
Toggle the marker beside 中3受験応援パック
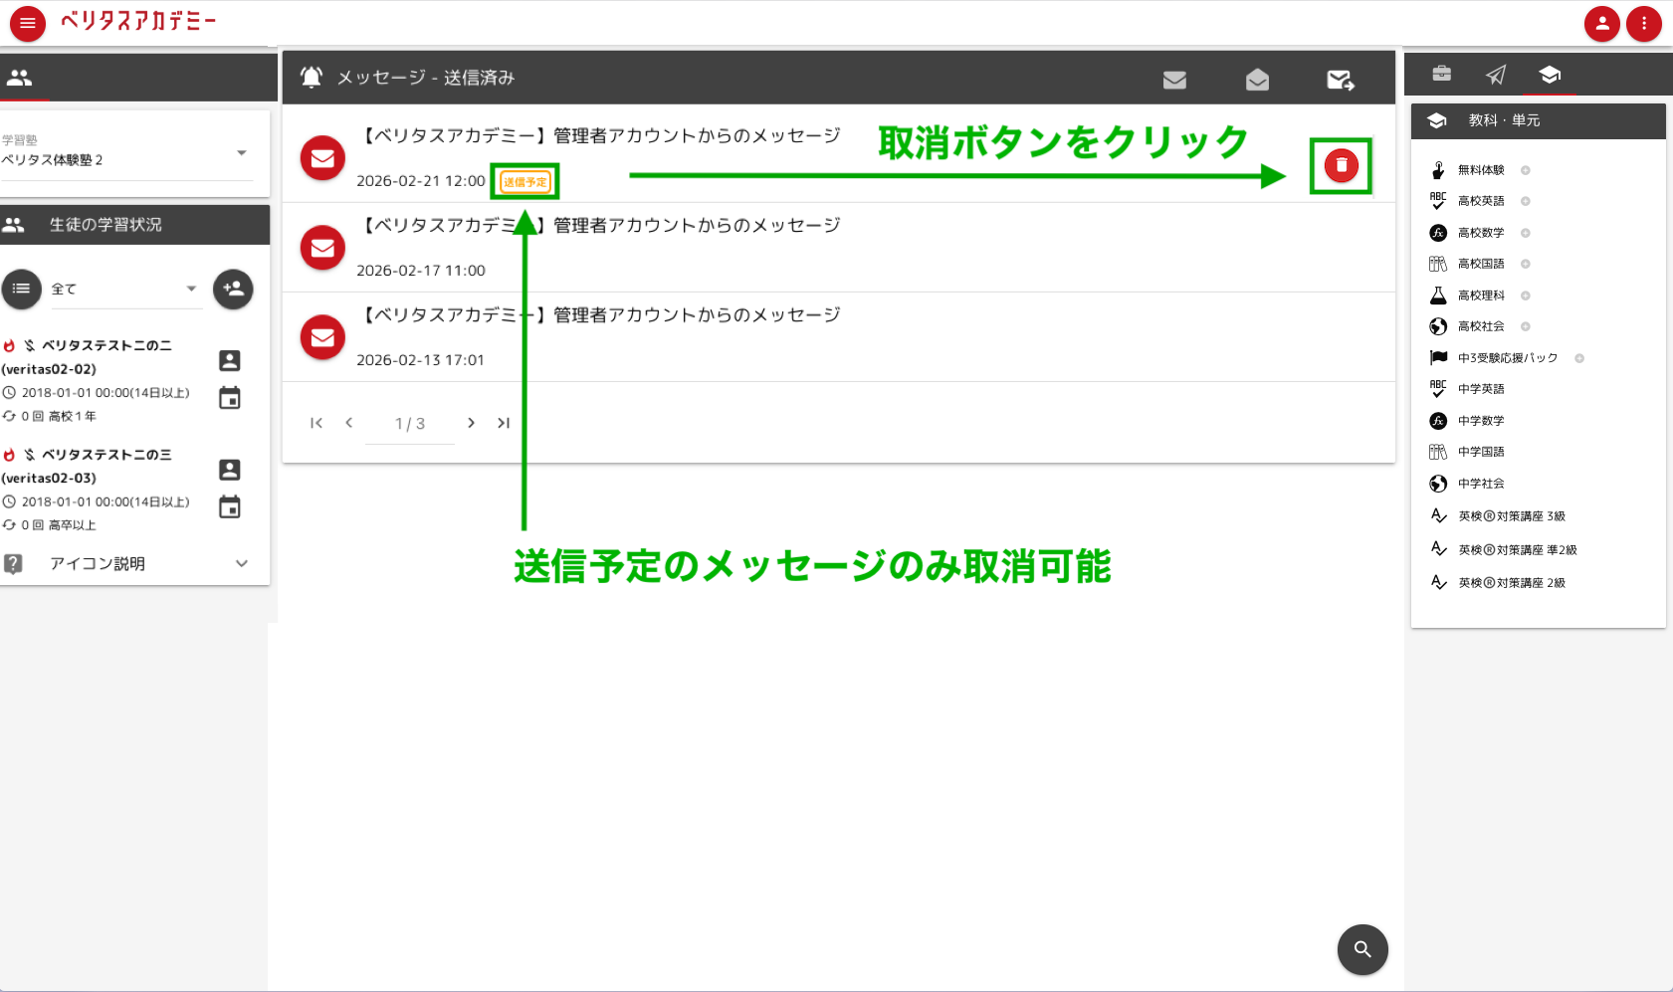pos(1579,357)
